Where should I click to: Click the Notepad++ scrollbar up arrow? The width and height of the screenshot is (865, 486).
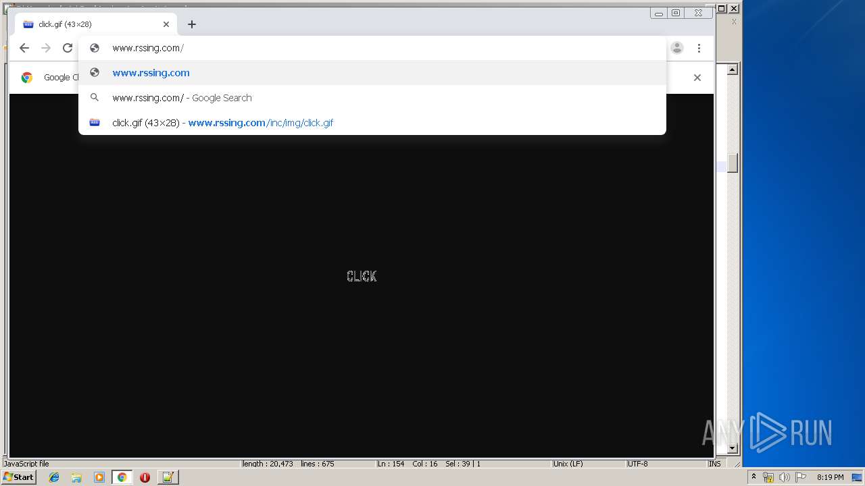732,70
